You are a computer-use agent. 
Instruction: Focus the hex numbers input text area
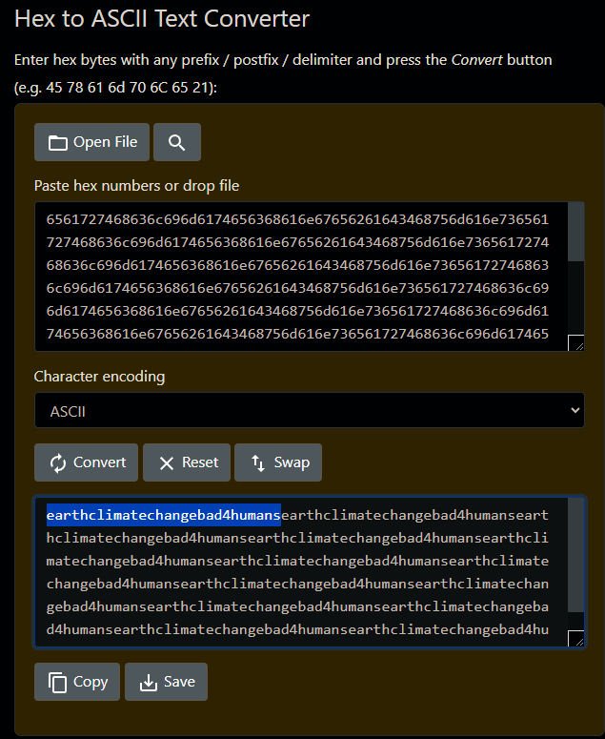pyautogui.click(x=305, y=277)
